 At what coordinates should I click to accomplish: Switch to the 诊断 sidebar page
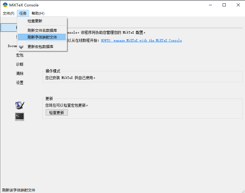coord(20,64)
